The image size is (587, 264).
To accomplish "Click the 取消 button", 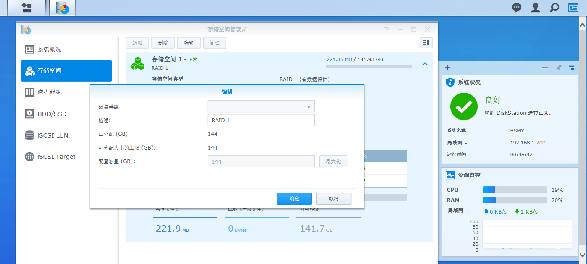I will pos(333,199).
